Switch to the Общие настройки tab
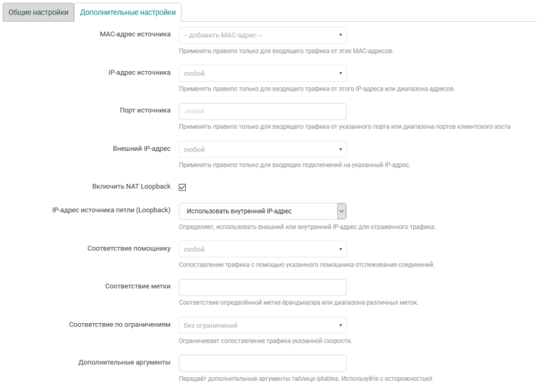The width and height of the screenshot is (540, 392). pyautogui.click(x=38, y=12)
